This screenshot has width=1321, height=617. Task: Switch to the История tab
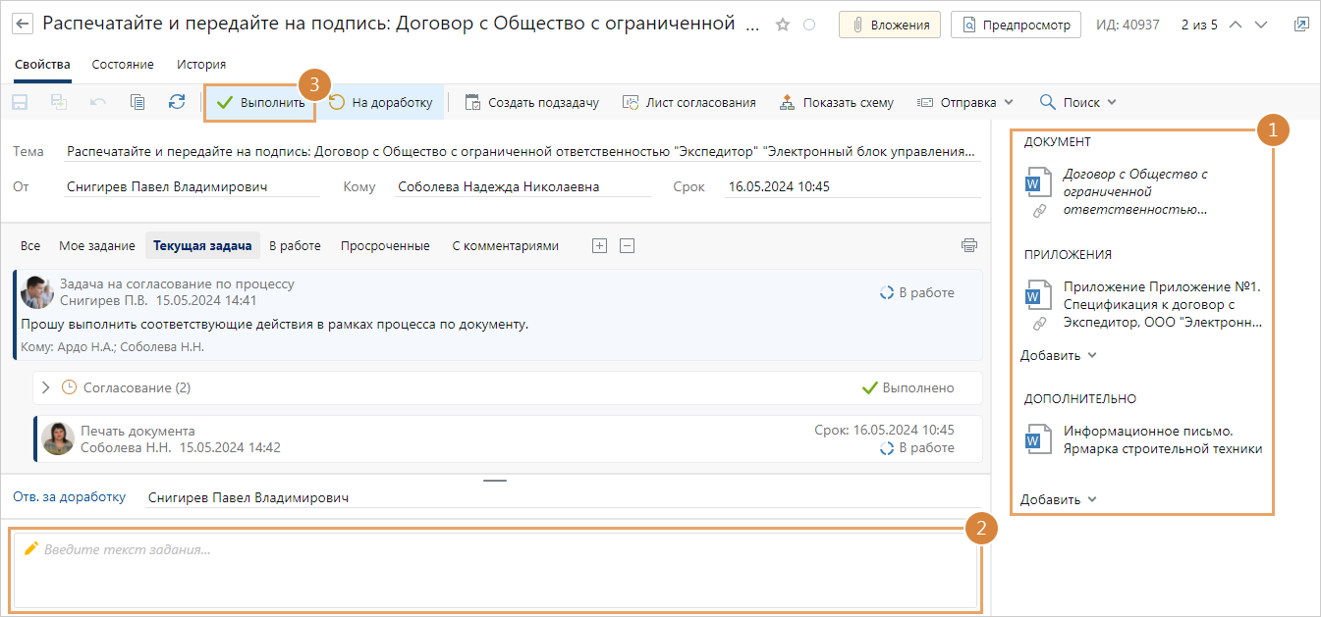click(x=201, y=64)
